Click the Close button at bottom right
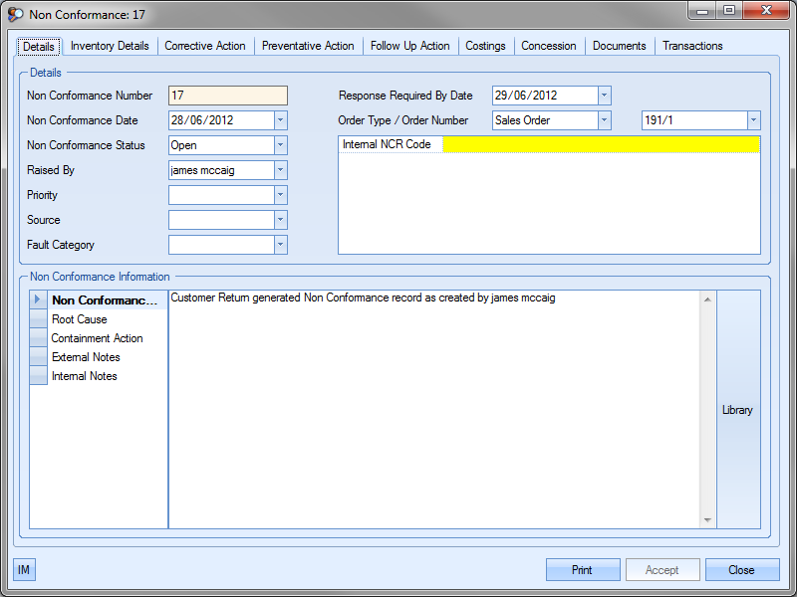The width and height of the screenshot is (797, 597). (741, 570)
